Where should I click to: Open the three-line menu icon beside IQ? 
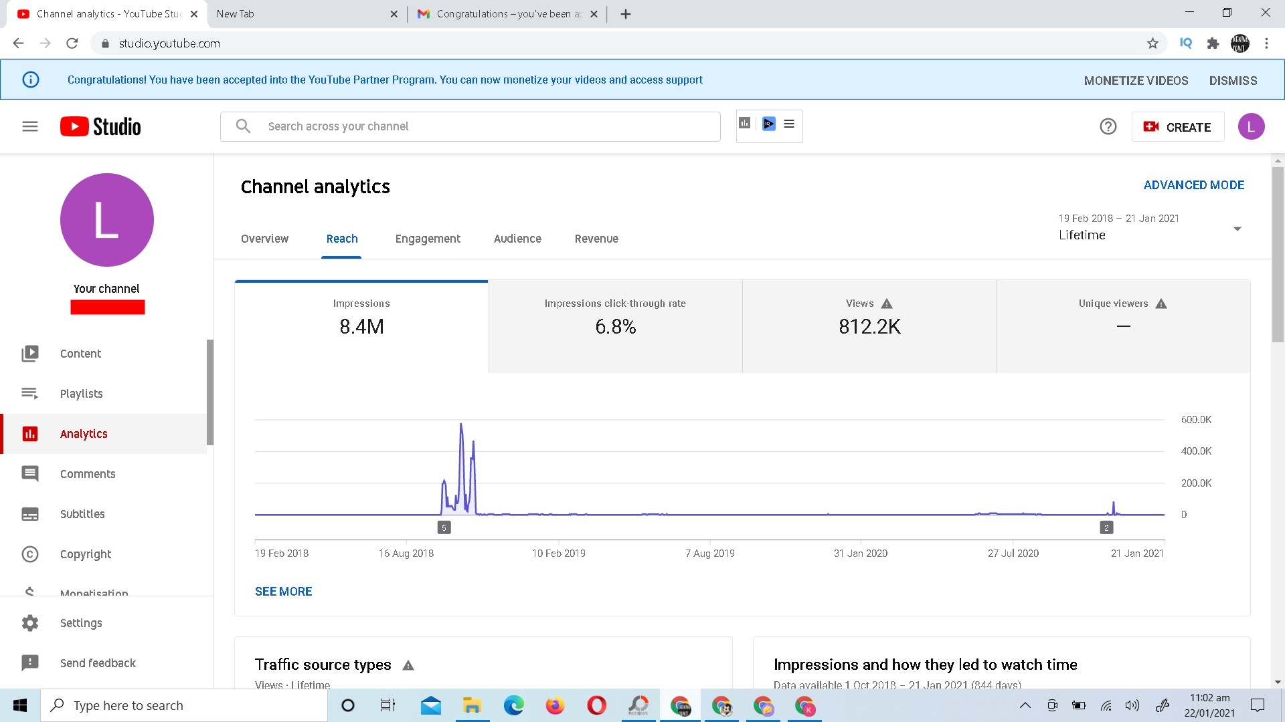(x=789, y=124)
